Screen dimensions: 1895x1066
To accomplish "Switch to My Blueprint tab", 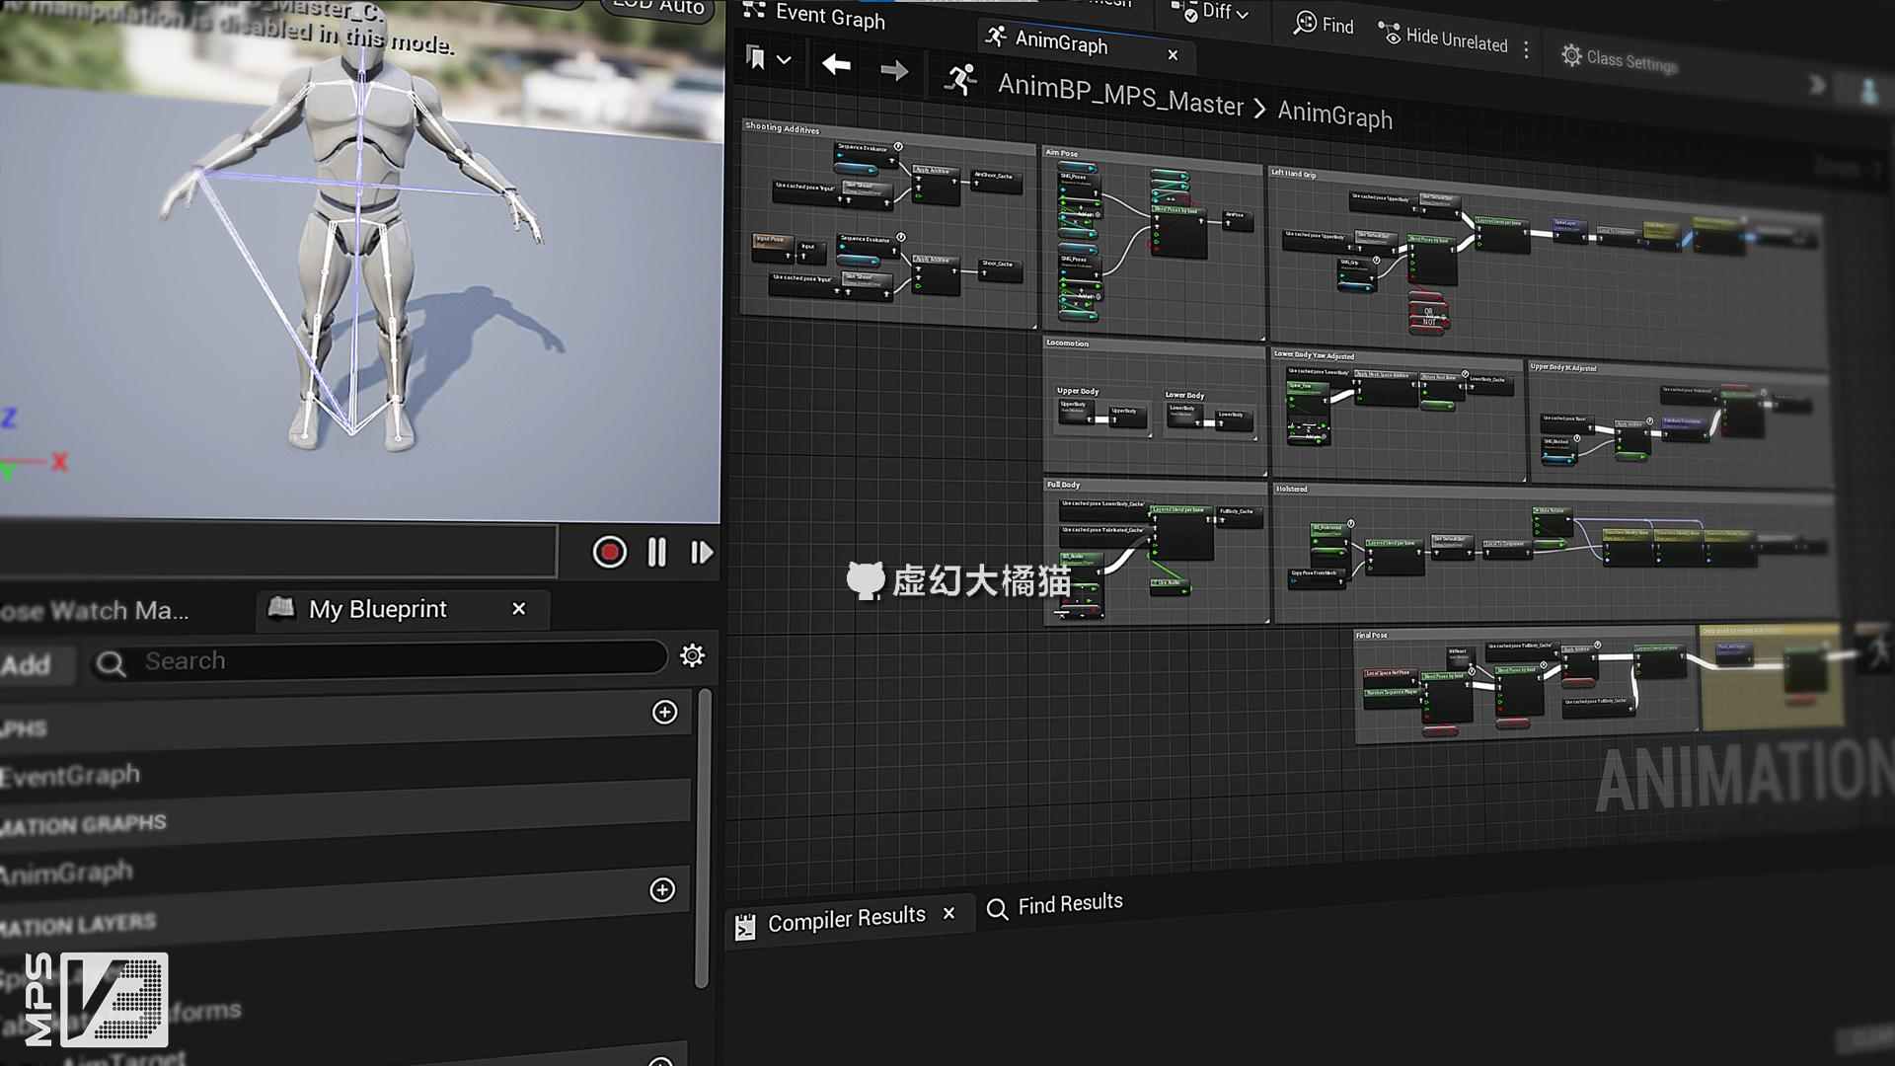I will (377, 609).
